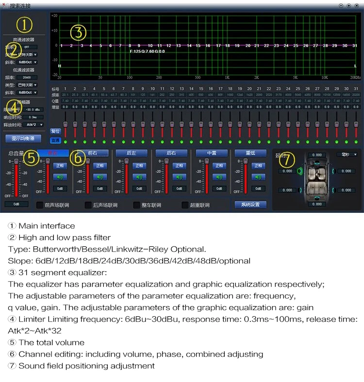
Task: Select the L low-pass marker on graph
Action: [355, 66]
